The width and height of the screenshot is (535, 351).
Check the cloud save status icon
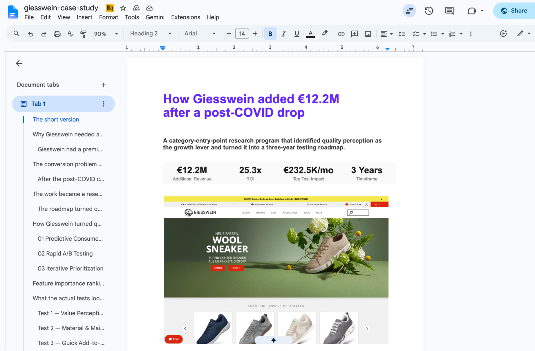pos(150,8)
